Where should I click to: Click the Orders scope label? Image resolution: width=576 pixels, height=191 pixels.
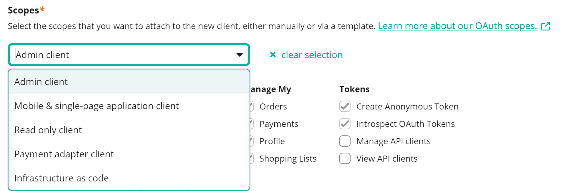tap(273, 107)
